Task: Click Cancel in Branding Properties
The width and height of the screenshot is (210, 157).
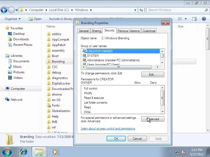Action: pos(137,139)
